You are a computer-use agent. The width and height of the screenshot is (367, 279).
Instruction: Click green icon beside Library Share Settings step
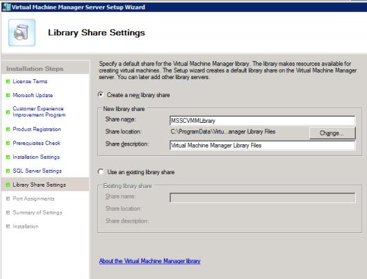pos(8,185)
